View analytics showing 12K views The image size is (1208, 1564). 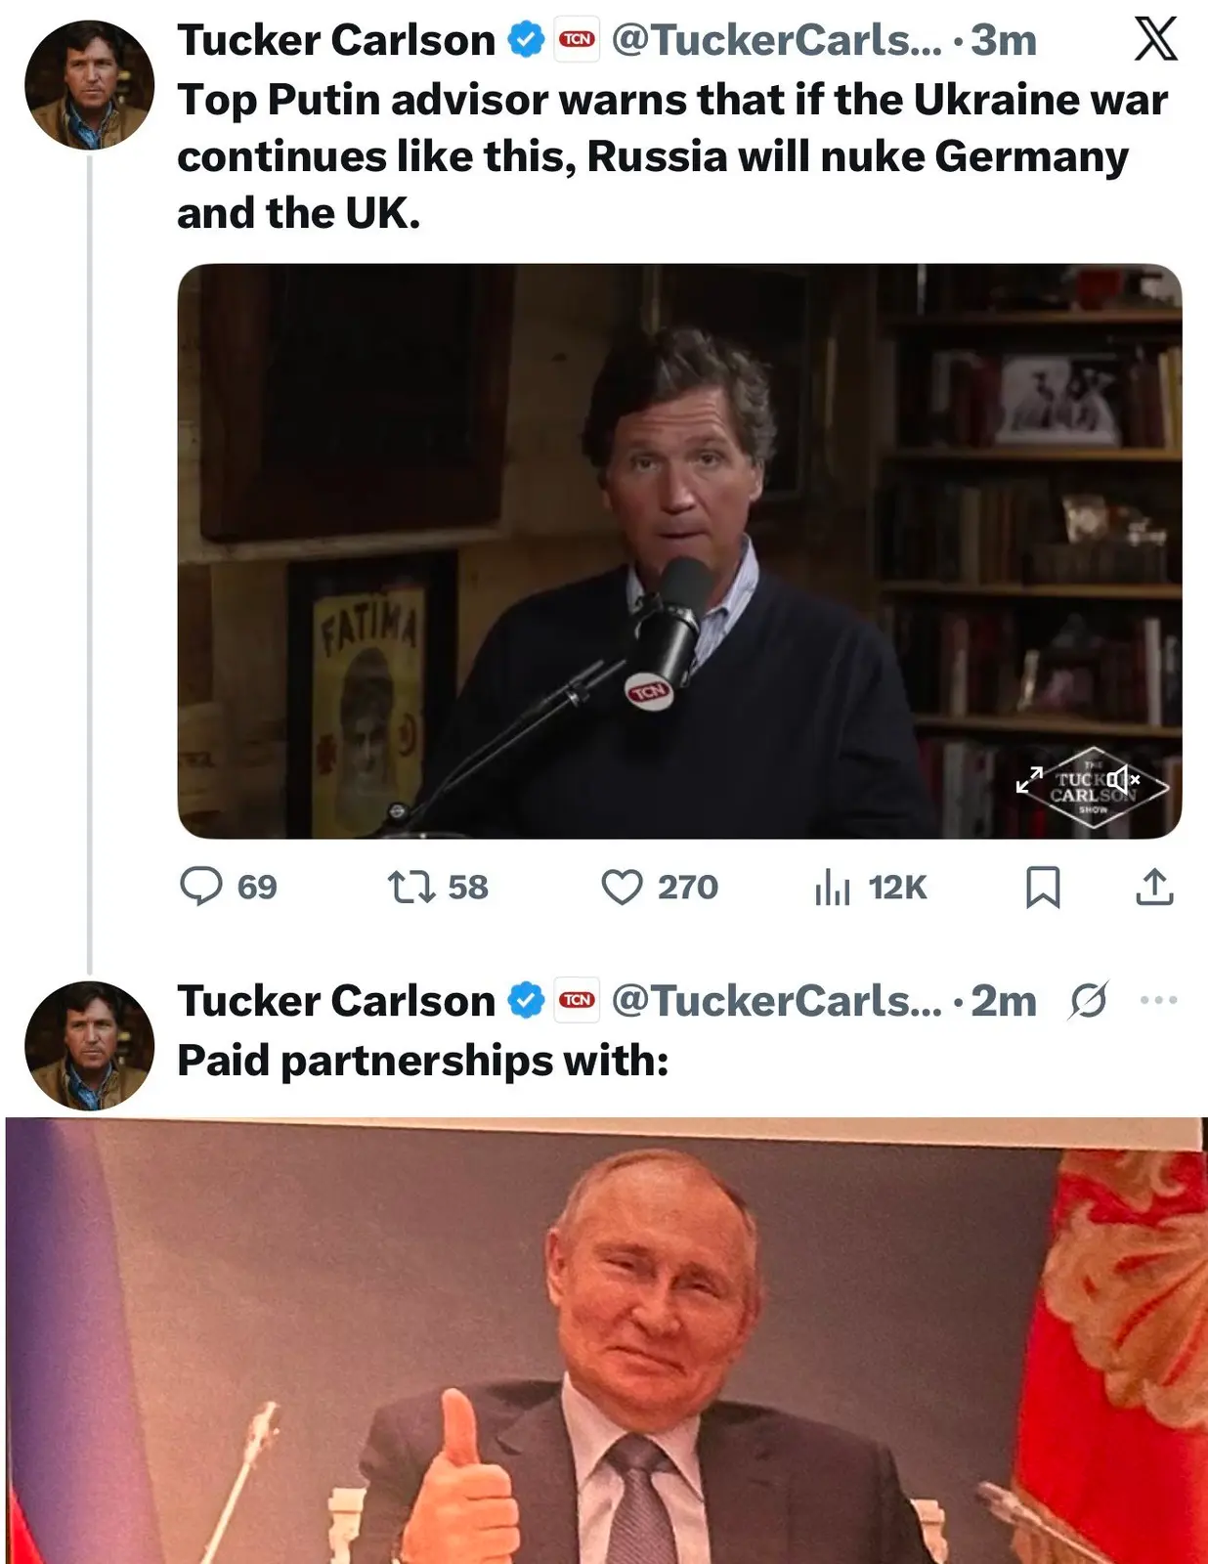[x=832, y=887]
